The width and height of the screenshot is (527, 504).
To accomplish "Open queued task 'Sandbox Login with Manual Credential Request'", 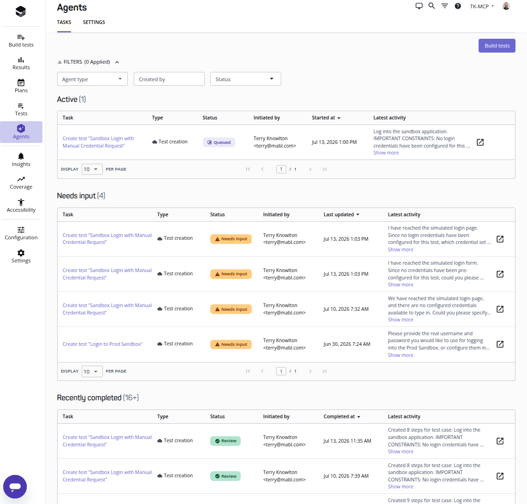I will click(x=98, y=142).
